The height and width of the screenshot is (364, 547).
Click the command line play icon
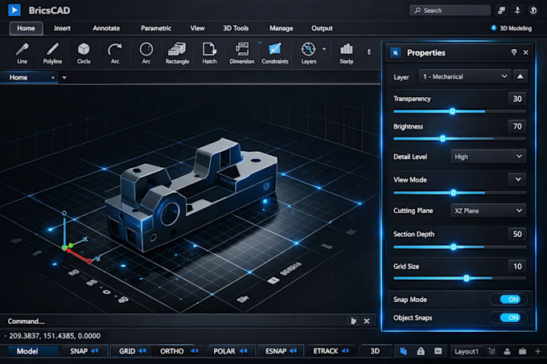(353, 321)
